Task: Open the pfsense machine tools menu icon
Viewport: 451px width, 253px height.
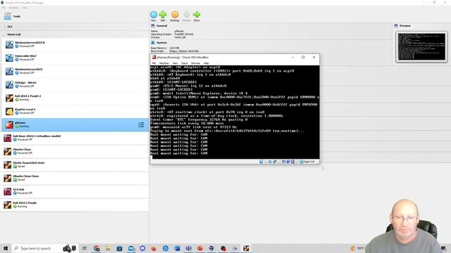Action: [x=141, y=125]
